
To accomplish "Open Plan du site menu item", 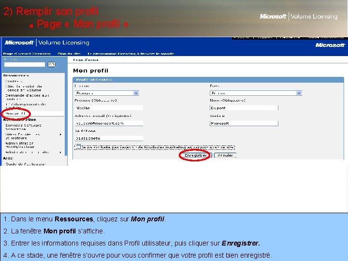I will tap(69, 54).
